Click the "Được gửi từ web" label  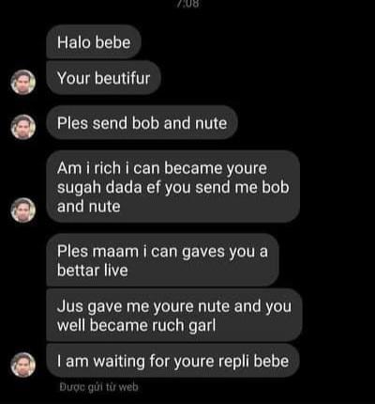pos(98,387)
